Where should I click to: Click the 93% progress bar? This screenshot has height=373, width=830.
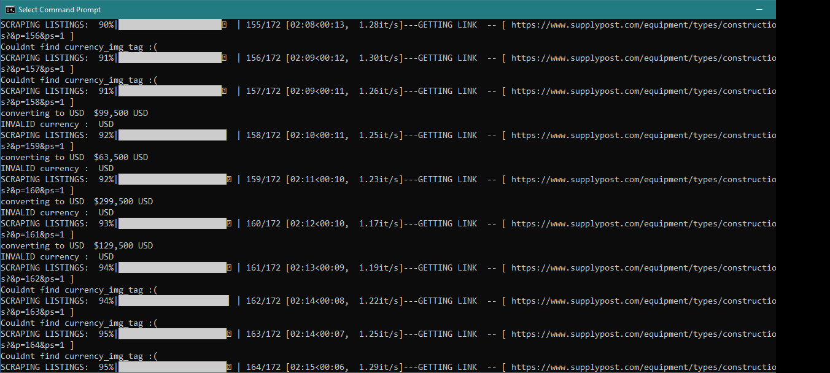173,224
